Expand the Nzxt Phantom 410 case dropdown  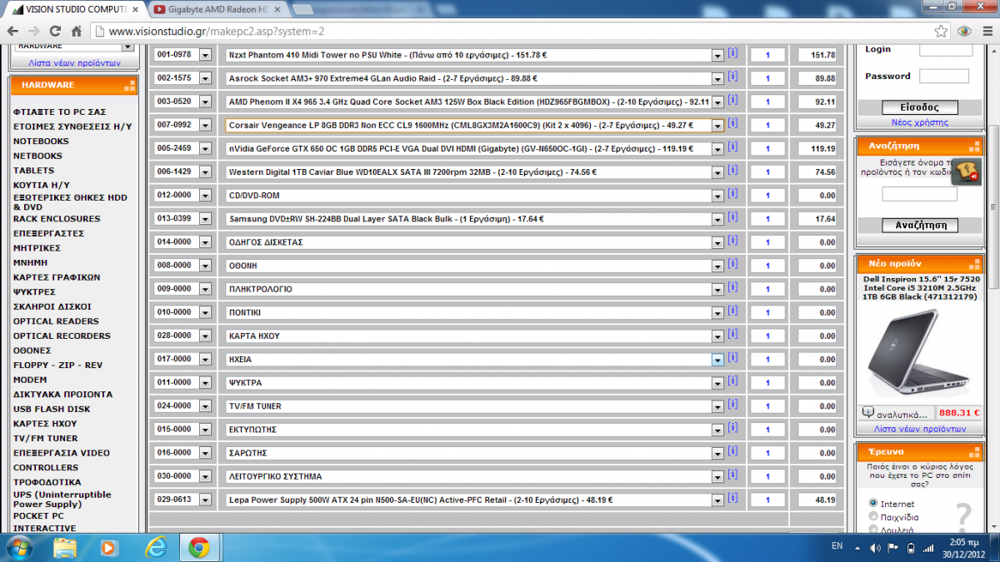(x=717, y=55)
